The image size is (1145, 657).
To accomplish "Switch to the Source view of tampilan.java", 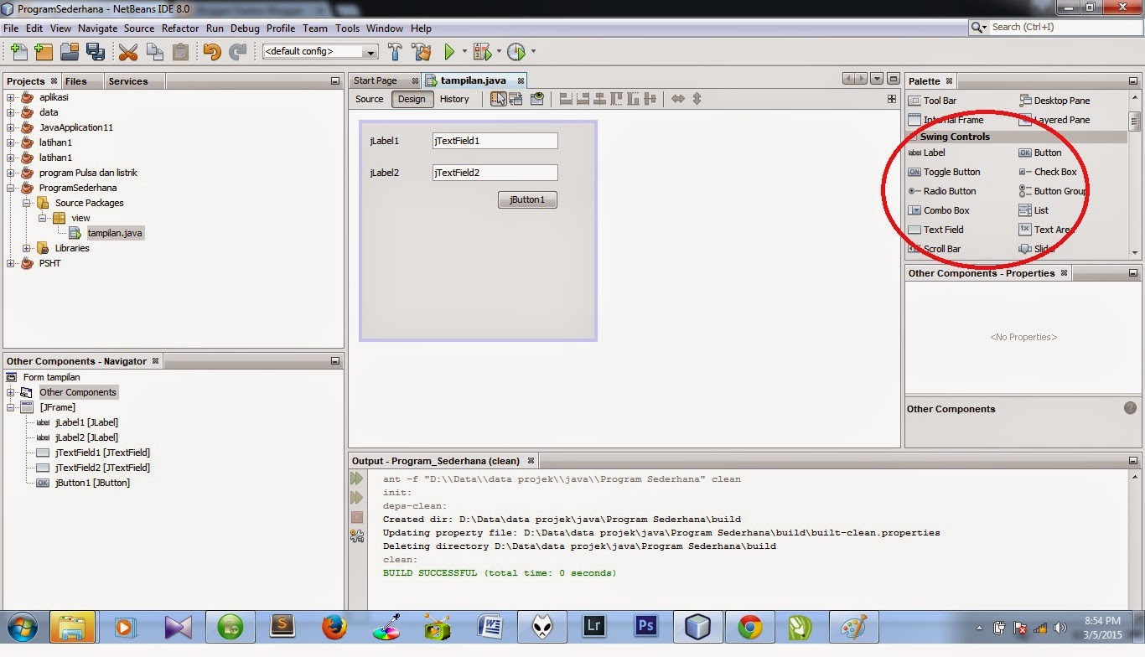I will (x=369, y=99).
